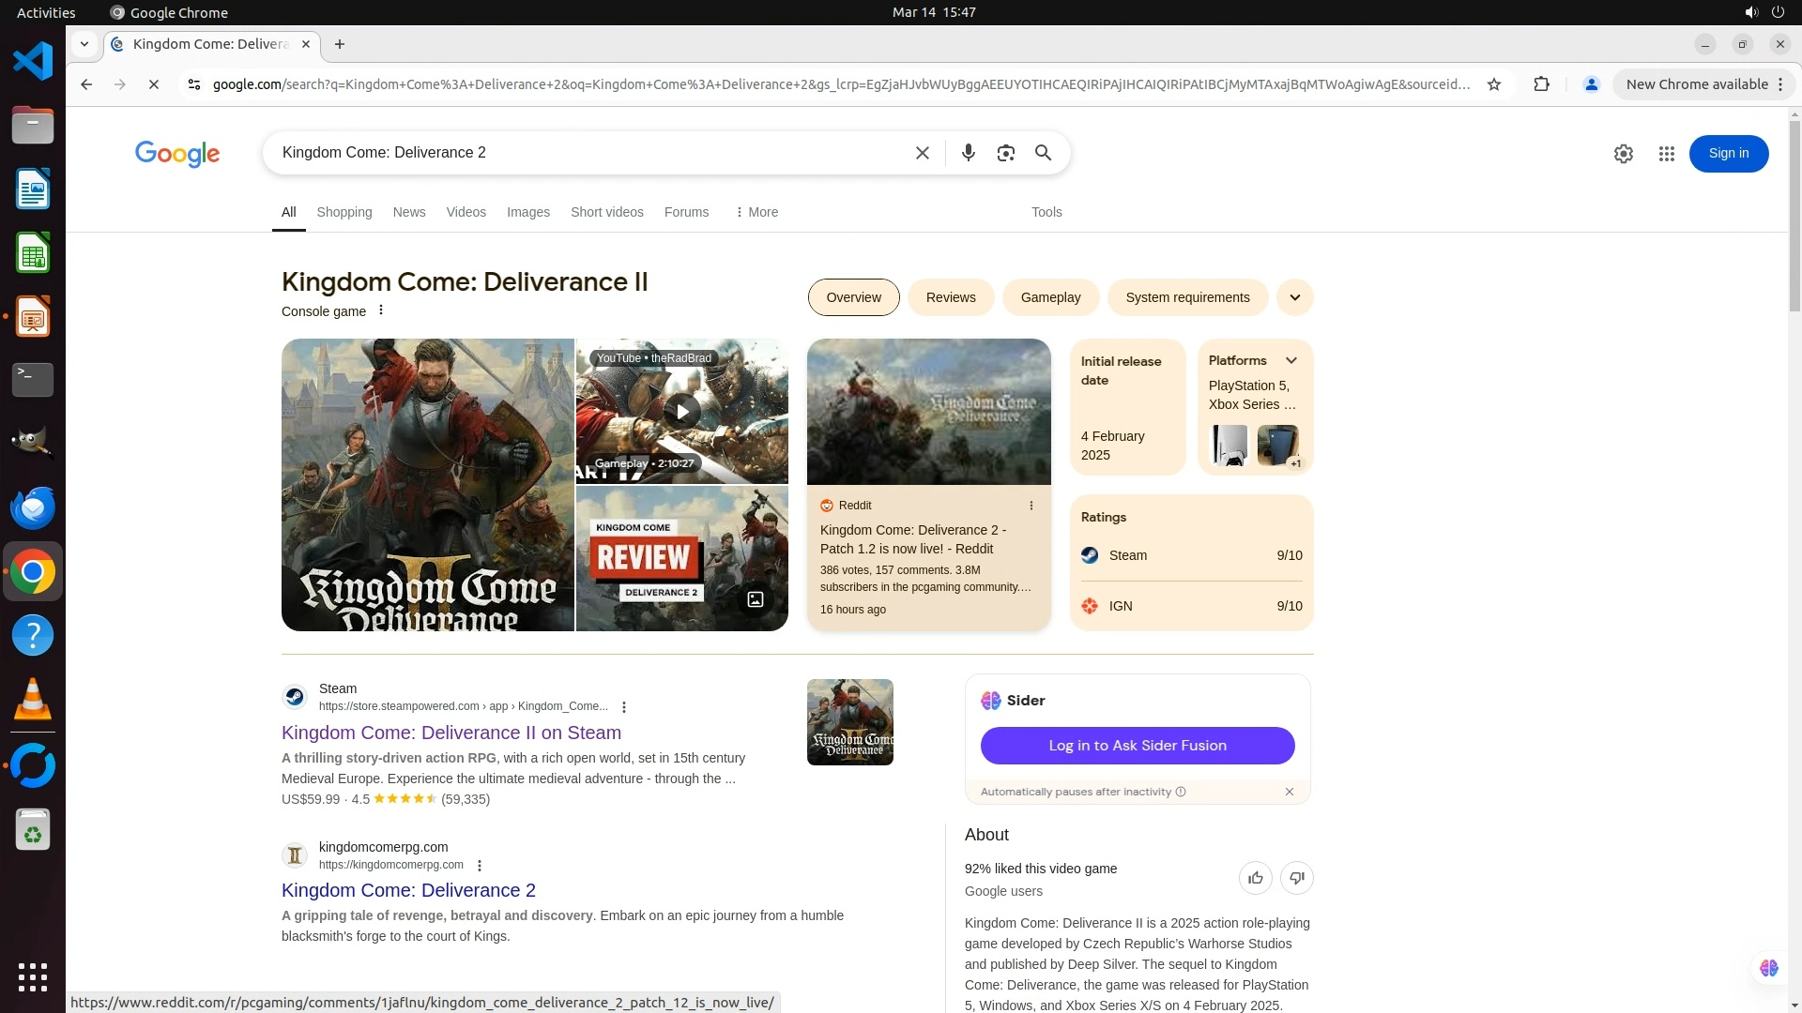This screenshot has width=1802, height=1013.
Task: Close the Sider inactivity notice
Action: click(x=1289, y=792)
